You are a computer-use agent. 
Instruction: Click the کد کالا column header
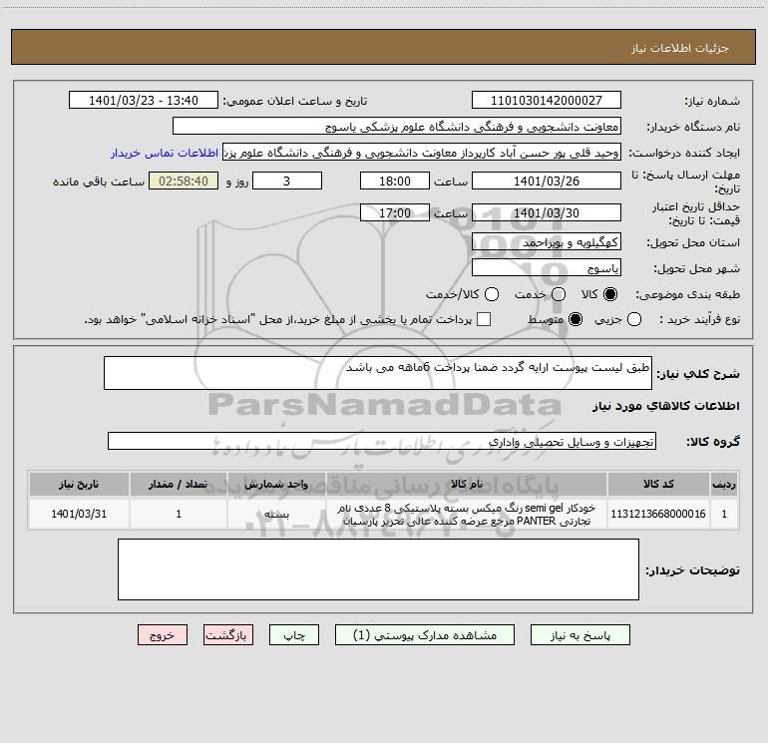click(658, 484)
